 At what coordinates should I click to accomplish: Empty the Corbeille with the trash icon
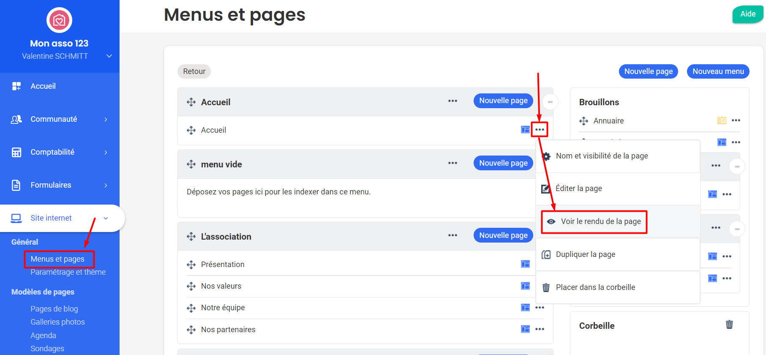(x=729, y=325)
